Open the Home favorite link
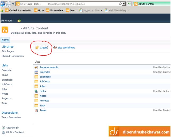The image size is (171, 137). (39, 10)
